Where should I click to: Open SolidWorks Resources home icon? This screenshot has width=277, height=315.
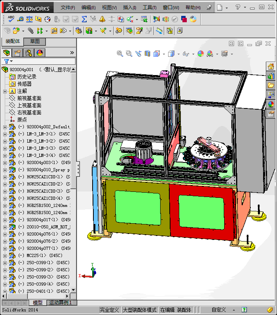[271, 66]
